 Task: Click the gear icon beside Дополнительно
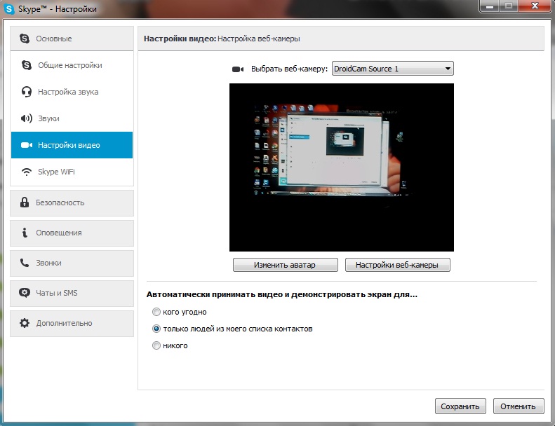[25, 323]
